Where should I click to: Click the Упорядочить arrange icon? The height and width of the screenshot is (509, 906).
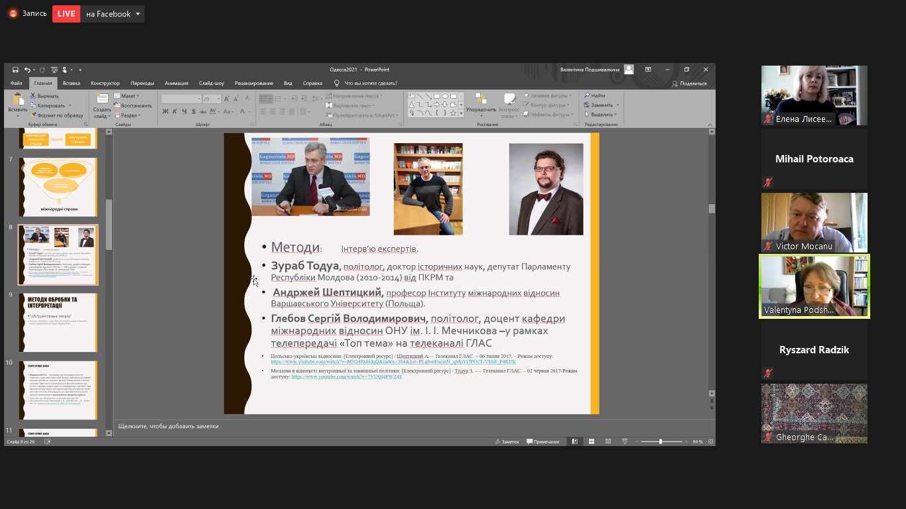tap(481, 99)
